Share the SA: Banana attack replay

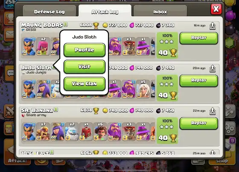point(213,111)
